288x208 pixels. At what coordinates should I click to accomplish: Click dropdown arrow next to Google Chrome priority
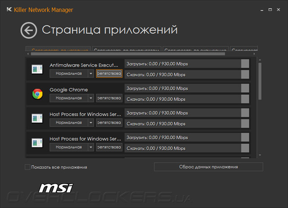tap(91, 98)
